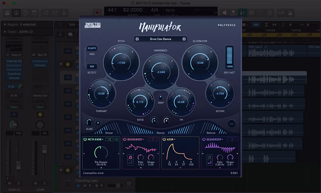Toggle the MID detect mode
Viewport: 321px width, 193px height.
92,66
